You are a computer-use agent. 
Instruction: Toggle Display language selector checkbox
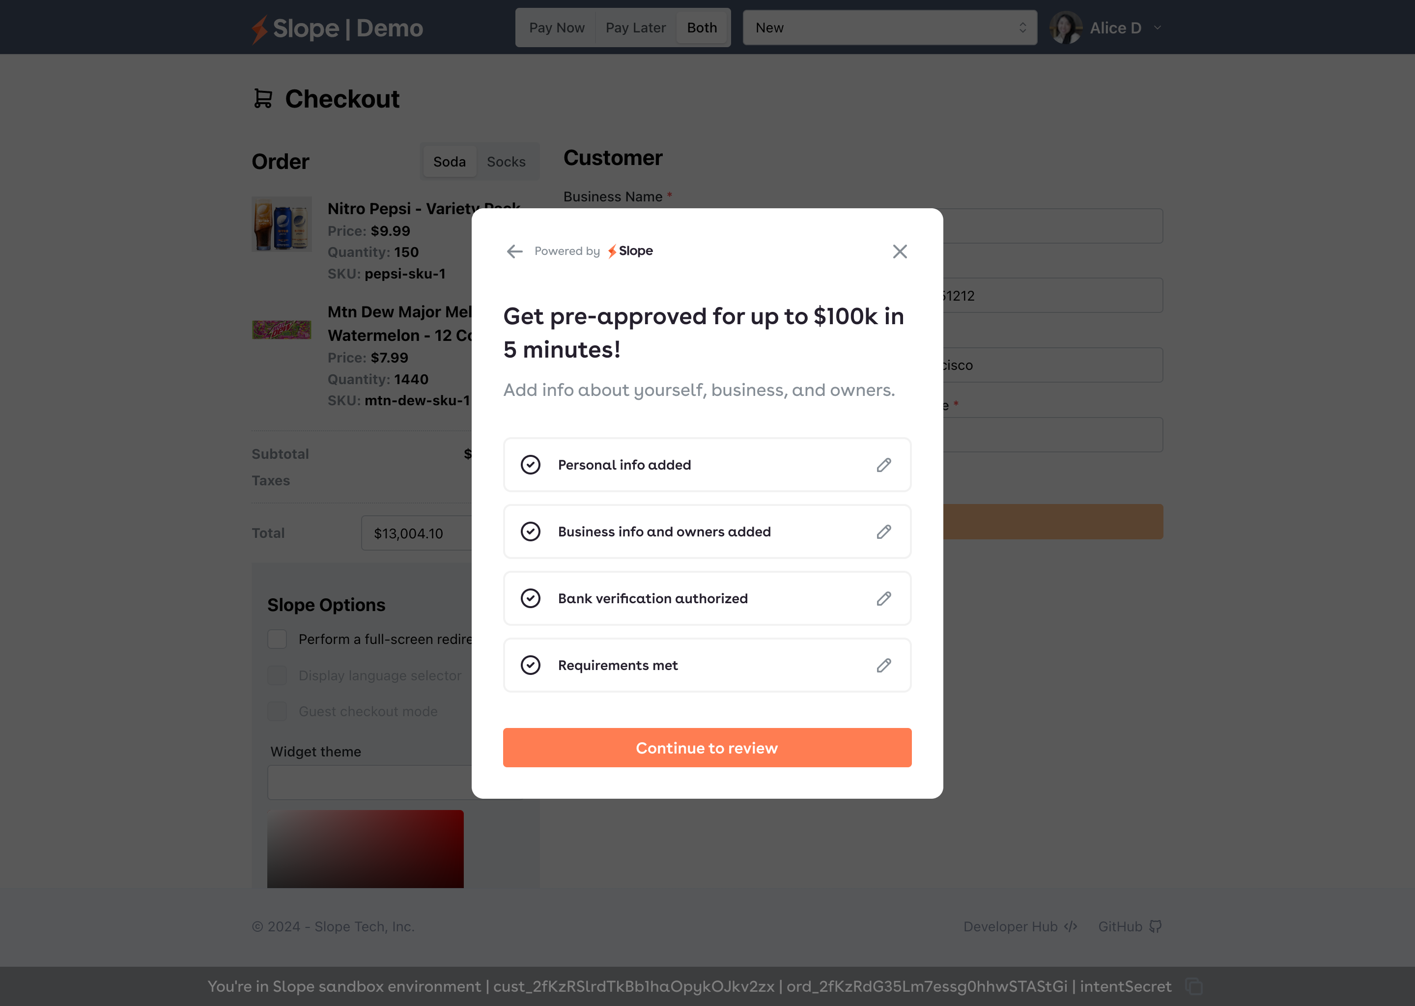tap(277, 675)
